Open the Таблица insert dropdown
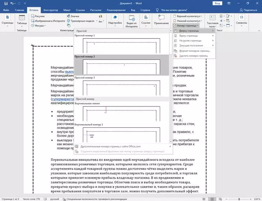 coord(22,21)
